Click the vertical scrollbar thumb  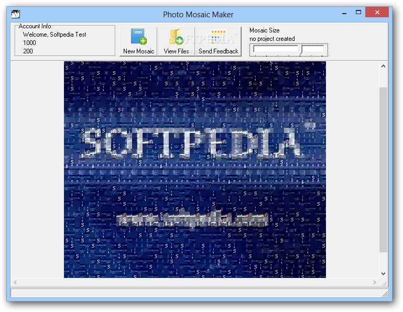pyautogui.click(x=383, y=170)
